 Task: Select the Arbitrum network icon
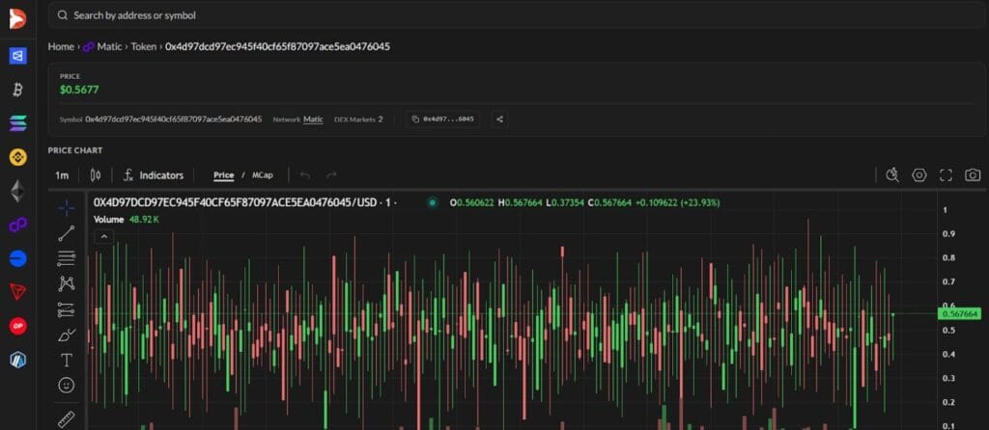17,360
